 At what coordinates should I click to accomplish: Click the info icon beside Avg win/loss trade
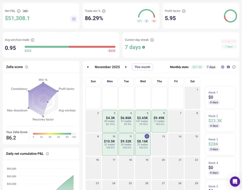(33, 40)
